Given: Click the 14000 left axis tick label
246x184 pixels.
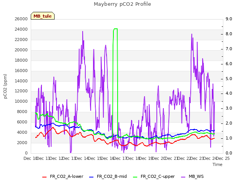Looking at the screenshot, I should [21, 81].
